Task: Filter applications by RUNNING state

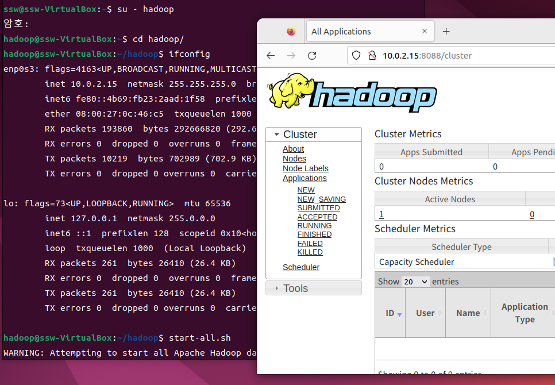Action: [314, 226]
